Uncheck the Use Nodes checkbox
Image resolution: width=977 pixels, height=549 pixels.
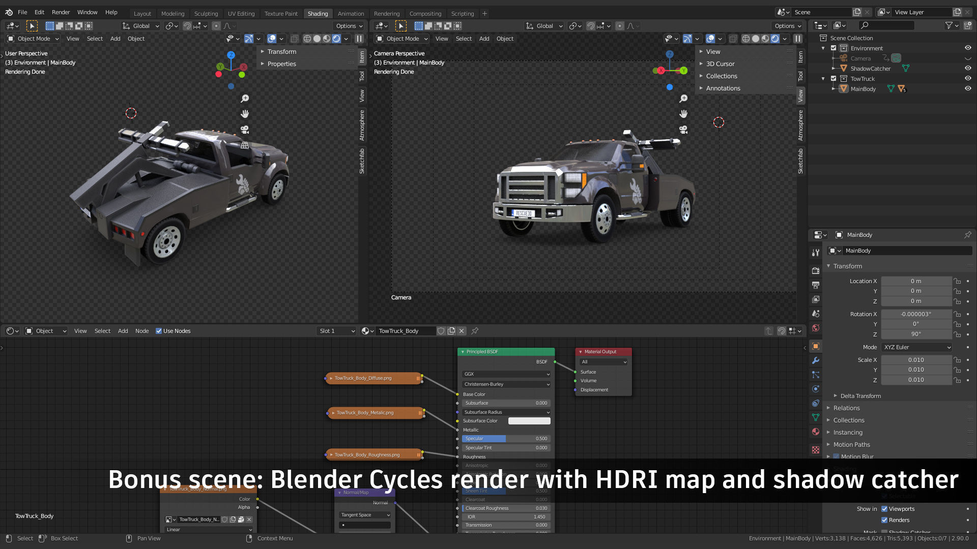click(159, 331)
